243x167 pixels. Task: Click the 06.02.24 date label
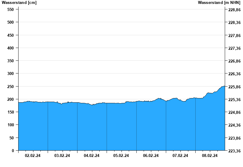[151, 156]
